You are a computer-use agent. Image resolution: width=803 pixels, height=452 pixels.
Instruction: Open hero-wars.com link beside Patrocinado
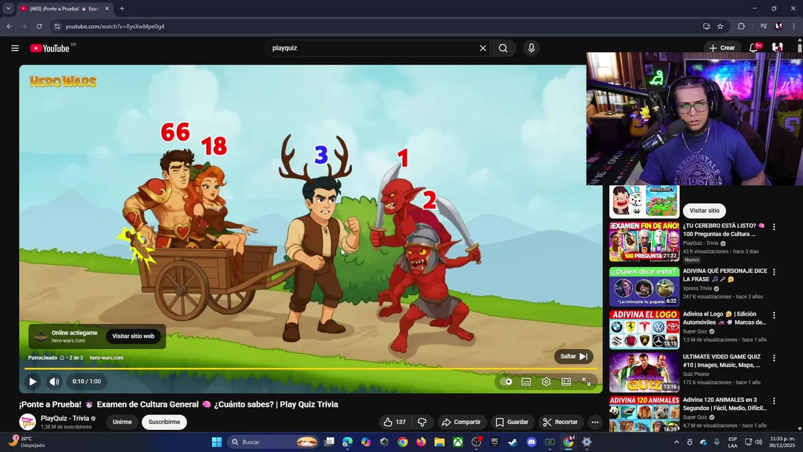(107, 358)
